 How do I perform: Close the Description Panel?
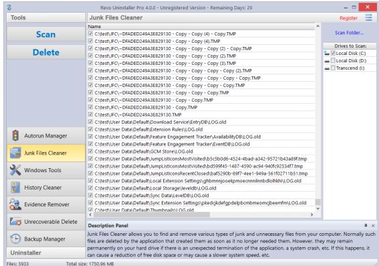click(373, 225)
